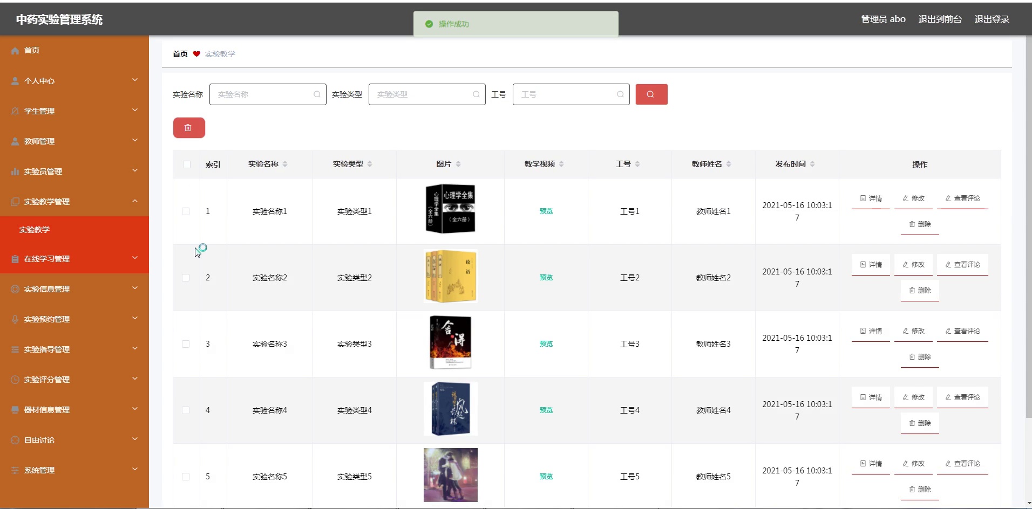The height and width of the screenshot is (509, 1032).
Task: Open the 实验指导管理 sidebar menu
Action: point(74,349)
